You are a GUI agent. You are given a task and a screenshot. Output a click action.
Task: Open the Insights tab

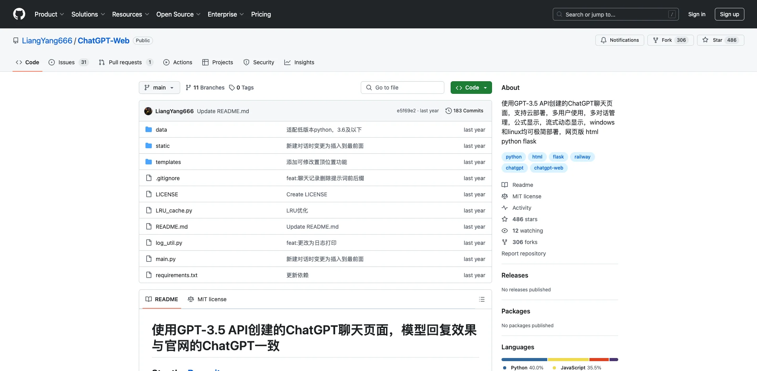299,62
